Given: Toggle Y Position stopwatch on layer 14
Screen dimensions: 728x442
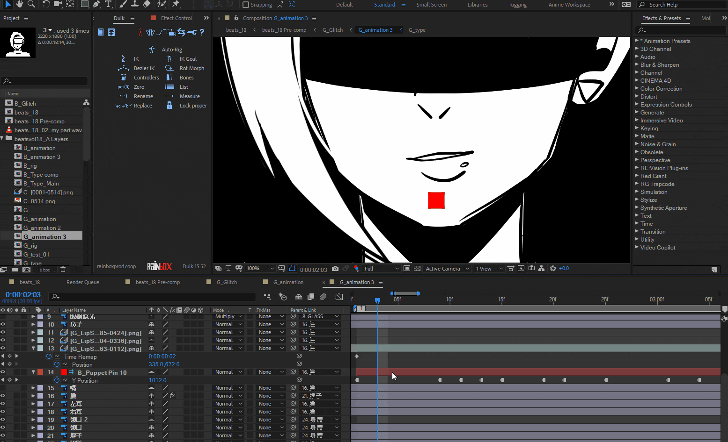Looking at the screenshot, I should pyautogui.click(x=57, y=380).
